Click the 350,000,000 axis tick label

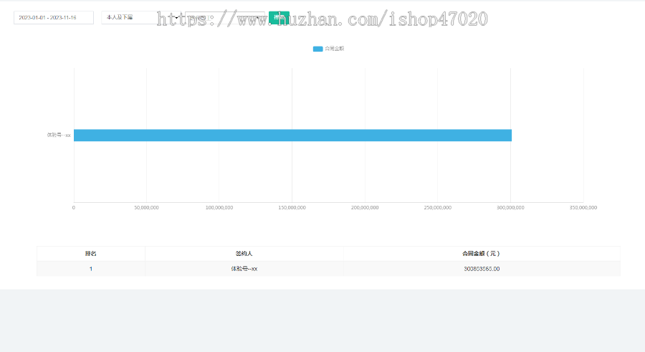click(x=583, y=207)
